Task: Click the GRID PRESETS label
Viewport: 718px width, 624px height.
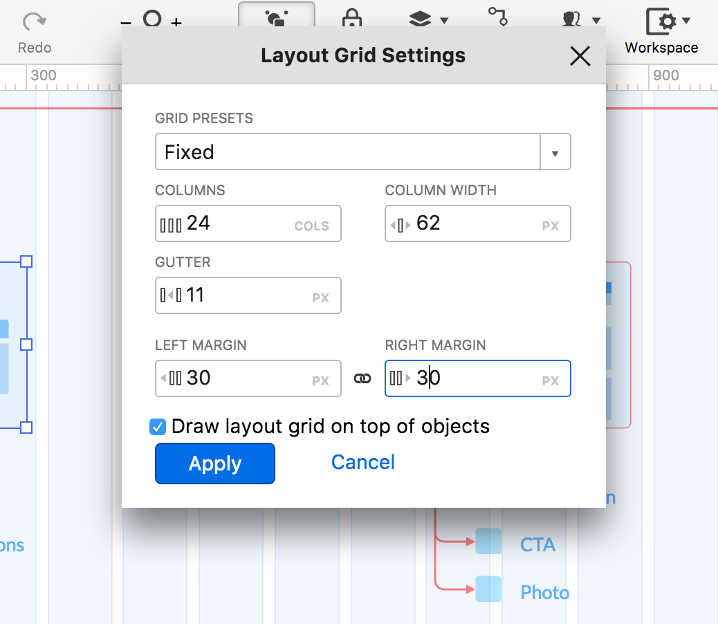Action: [x=204, y=118]
